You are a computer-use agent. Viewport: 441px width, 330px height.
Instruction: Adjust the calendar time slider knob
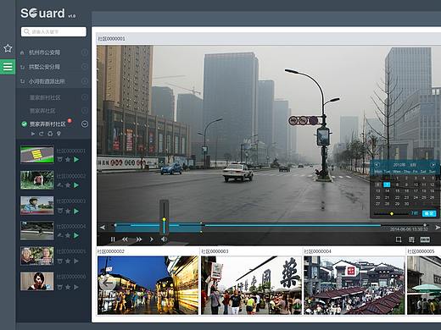coord(392,214)
